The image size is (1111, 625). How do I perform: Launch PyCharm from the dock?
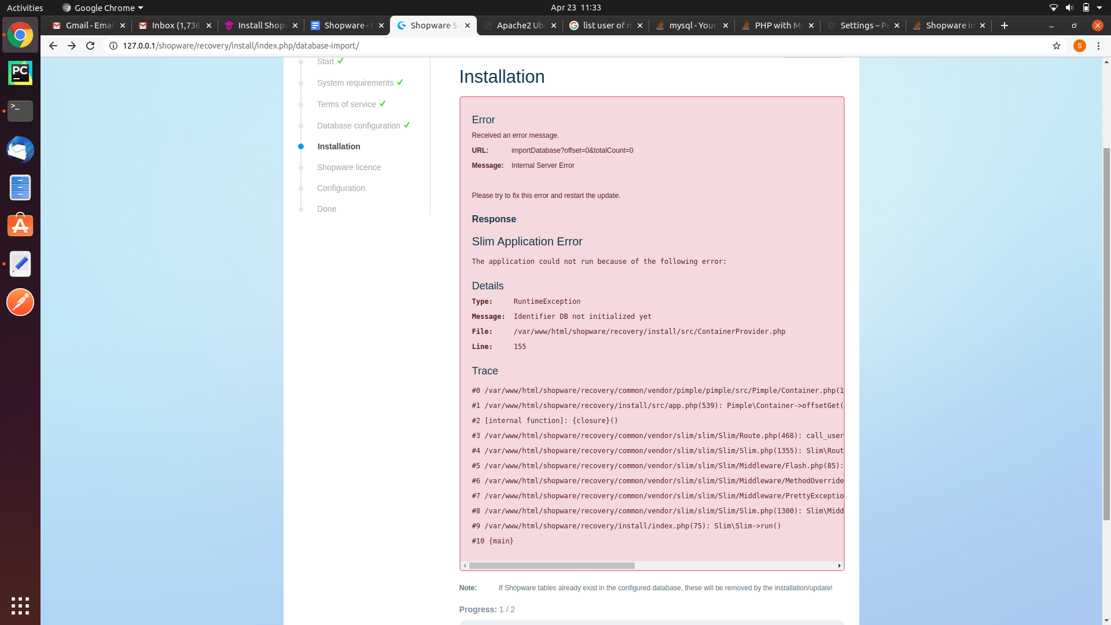pyautogui.click(x=20, y=73)
